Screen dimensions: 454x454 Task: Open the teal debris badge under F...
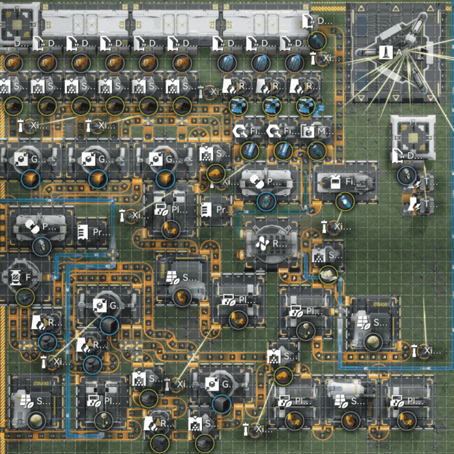(x=25, y=297)
